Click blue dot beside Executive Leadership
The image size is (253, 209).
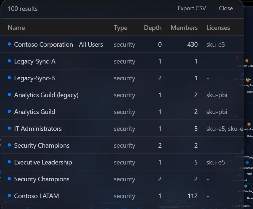9,162
